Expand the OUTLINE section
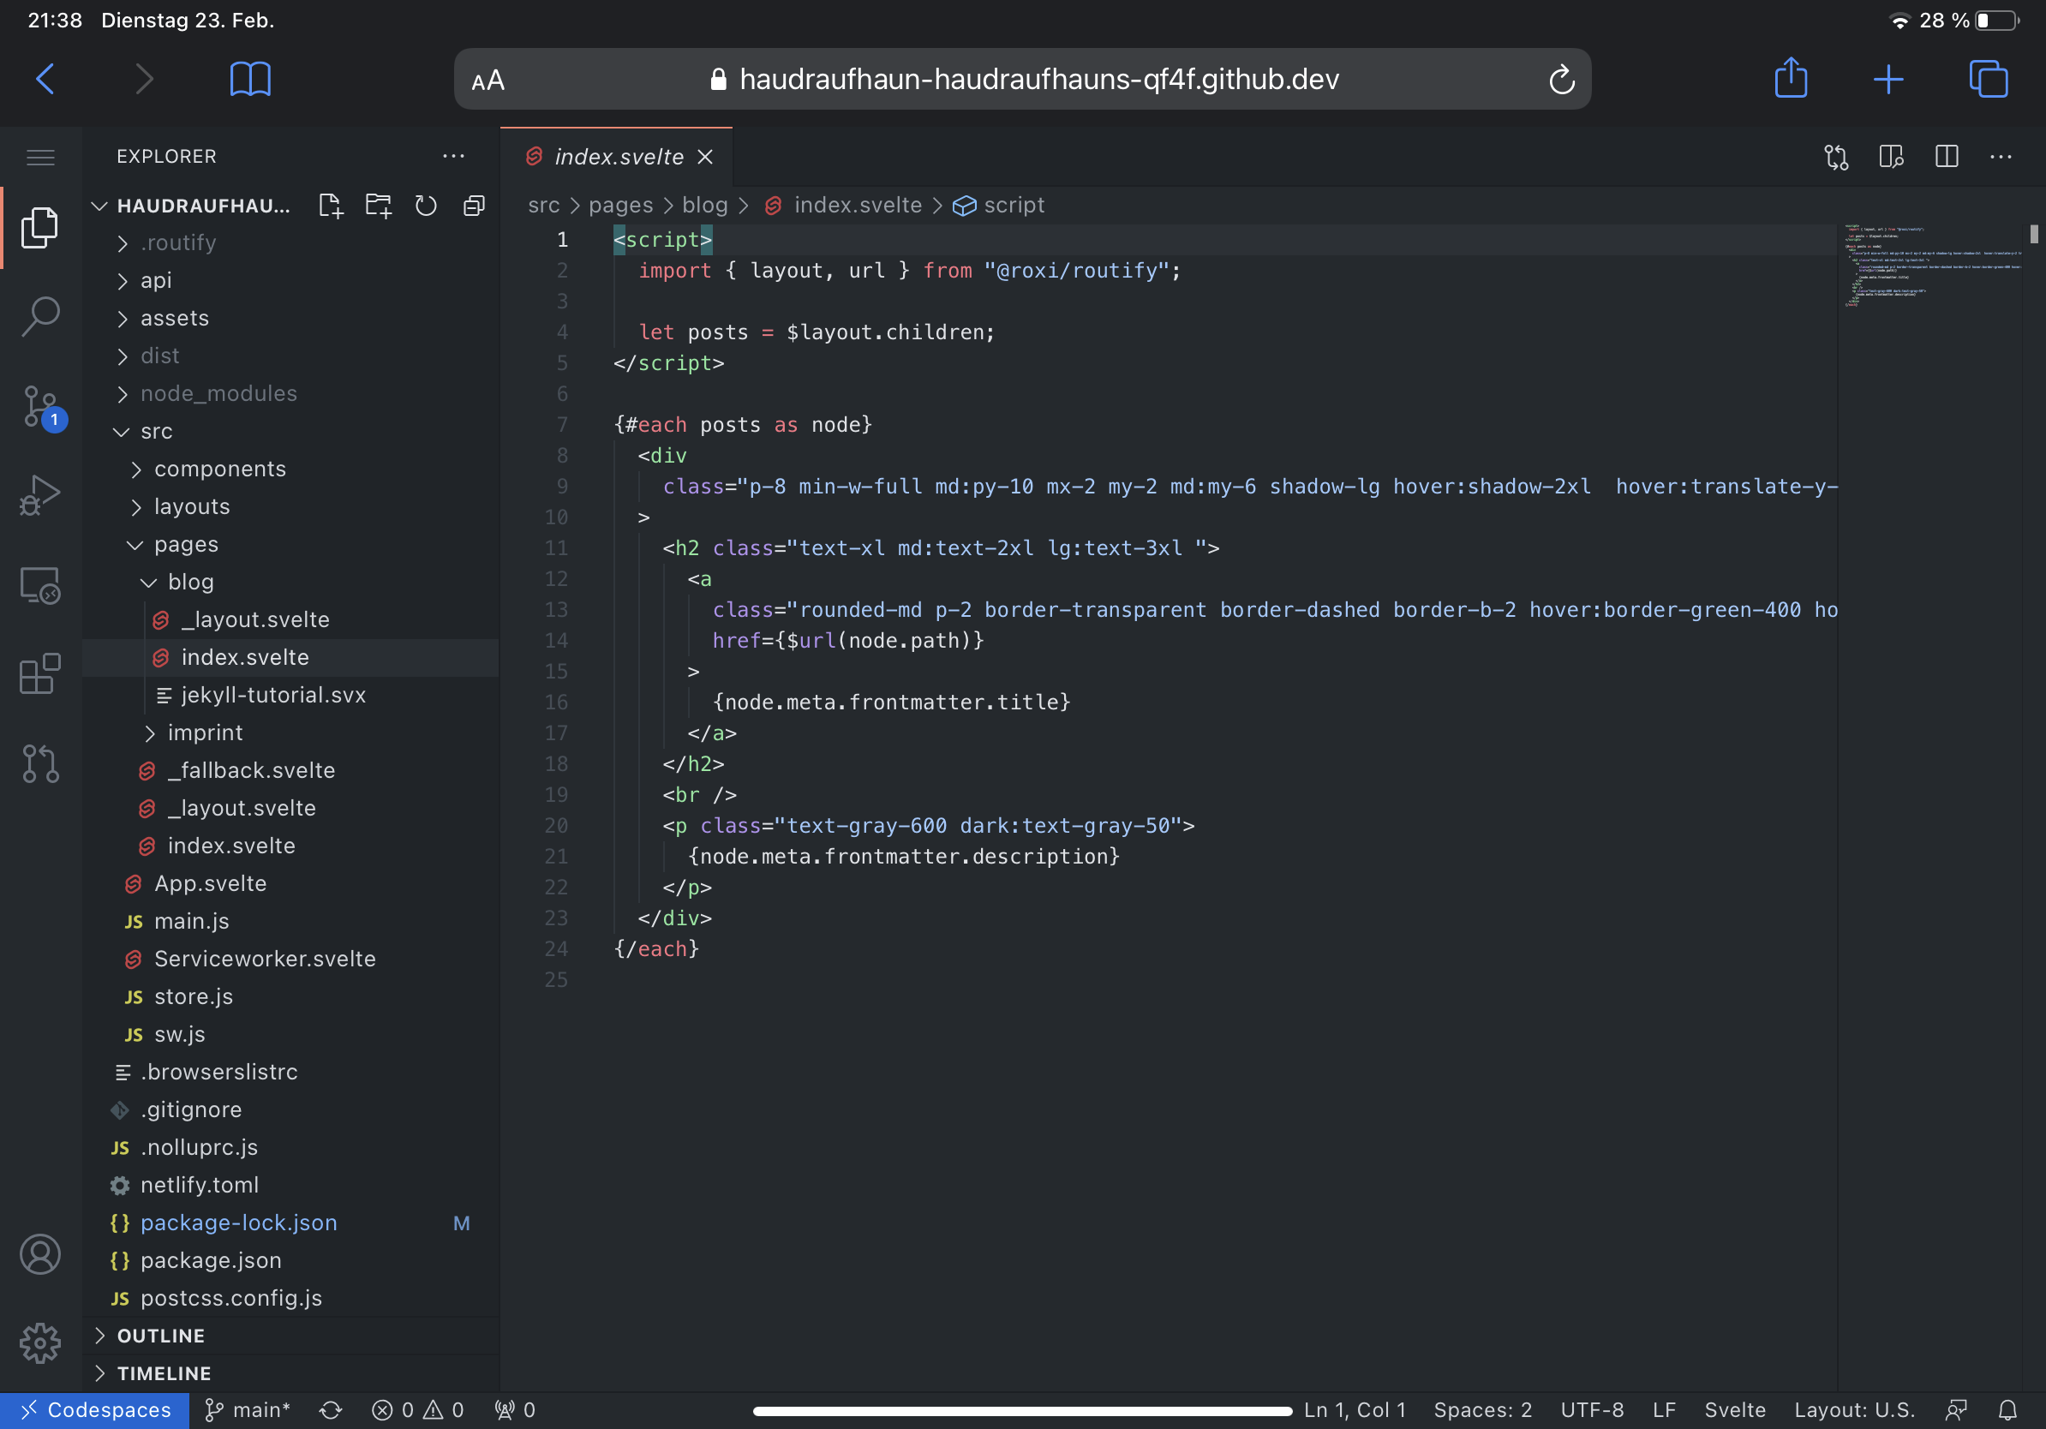Image resolution: width=2046 pixels, height=1429 pixels. click(160, 1336)
